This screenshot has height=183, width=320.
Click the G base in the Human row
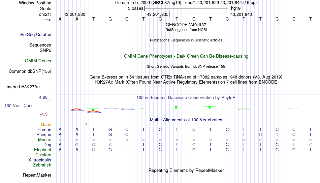tap(110, 129)
